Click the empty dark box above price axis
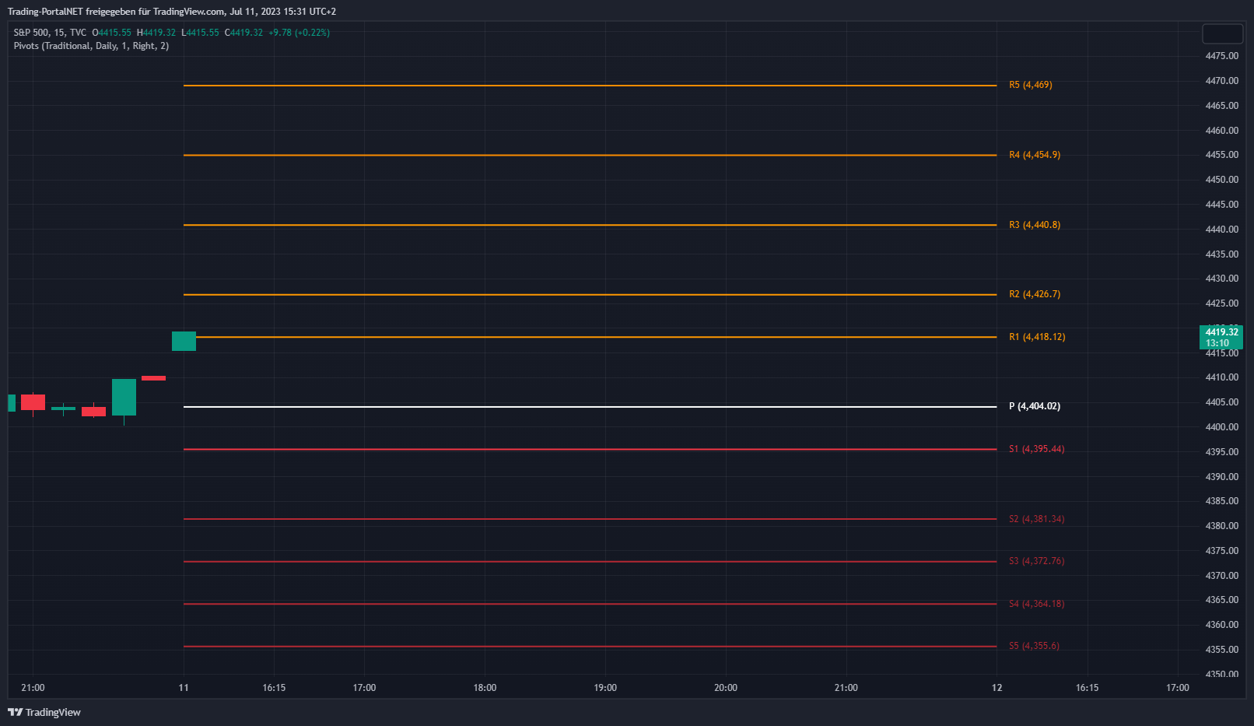The image size is (1254, 726). (1222, 33)
